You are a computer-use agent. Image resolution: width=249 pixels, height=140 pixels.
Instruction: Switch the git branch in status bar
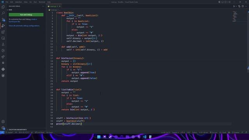[9, 132]
